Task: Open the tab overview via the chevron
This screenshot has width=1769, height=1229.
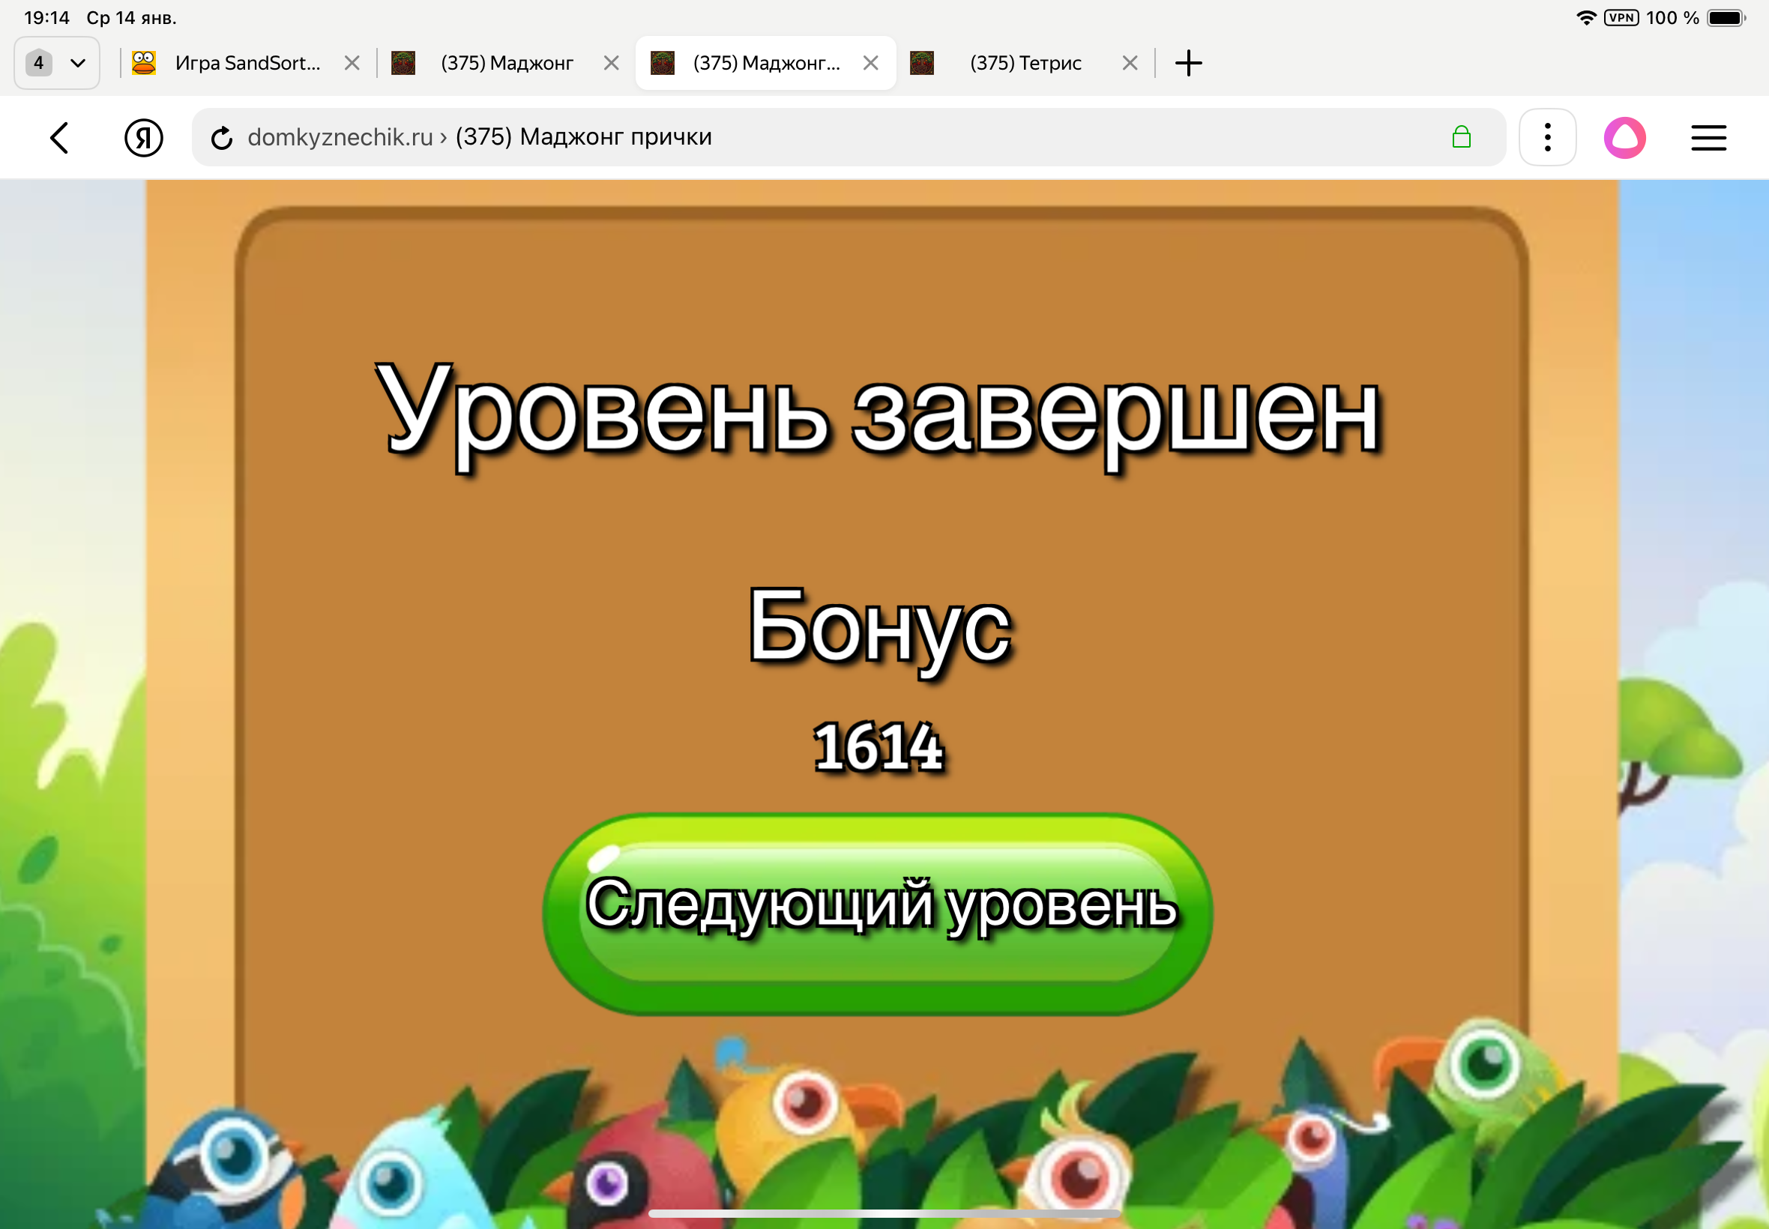Action: pyautogui.click(x=78, y=62)
